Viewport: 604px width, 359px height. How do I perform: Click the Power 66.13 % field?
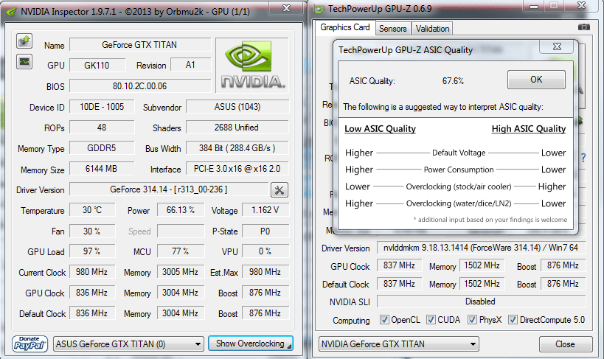[181, 210]
